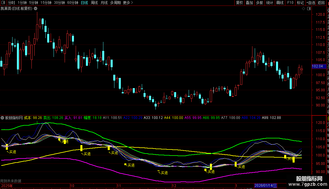
Task: Open the 画线 drawing tools
Action: (280, 3)
